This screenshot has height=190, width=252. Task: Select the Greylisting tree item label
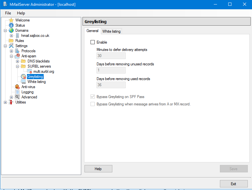click(x=35, y=77)
